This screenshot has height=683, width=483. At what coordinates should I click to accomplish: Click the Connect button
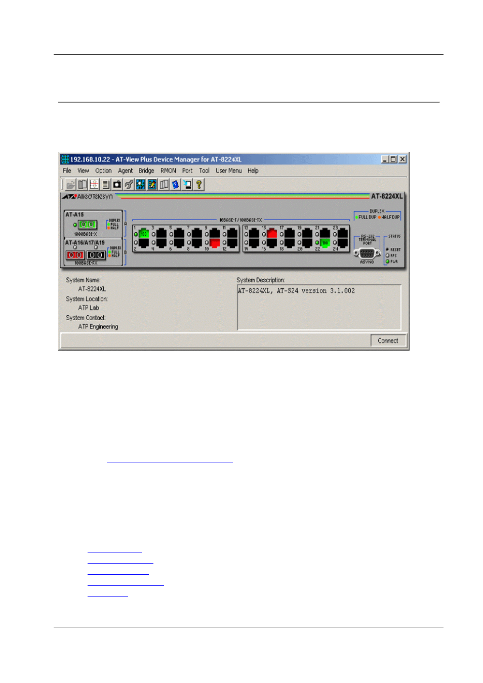388,341
